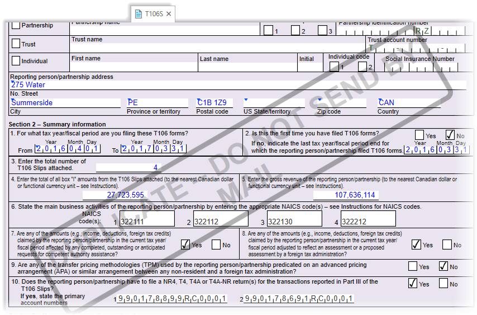Edit total T106 Slips attached value 4

(128, 167)
